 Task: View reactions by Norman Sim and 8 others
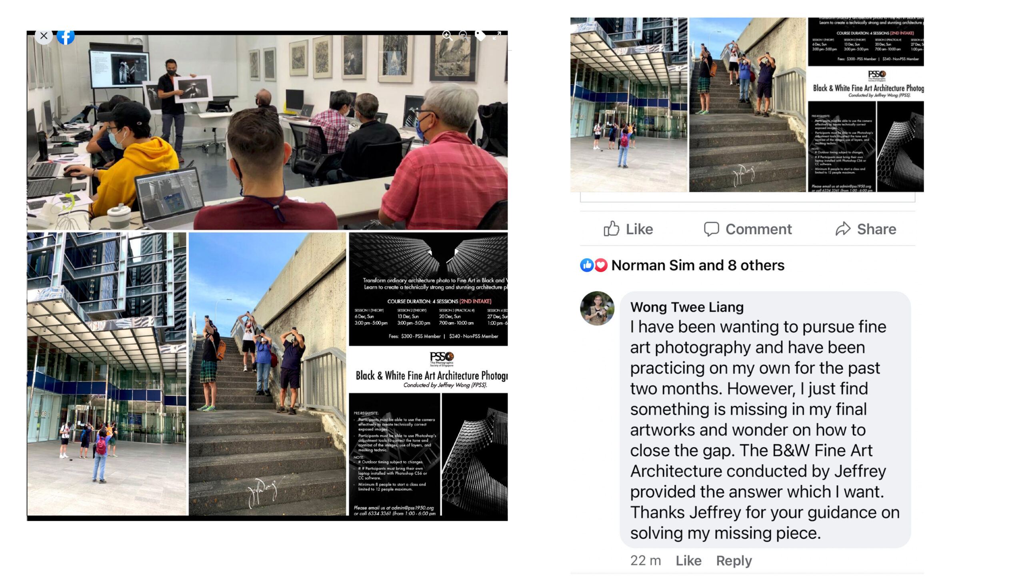tap(698, 265)
